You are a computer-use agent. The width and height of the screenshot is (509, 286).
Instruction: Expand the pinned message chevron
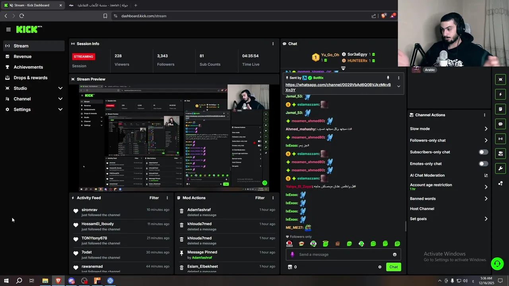(x=398, y=86)
